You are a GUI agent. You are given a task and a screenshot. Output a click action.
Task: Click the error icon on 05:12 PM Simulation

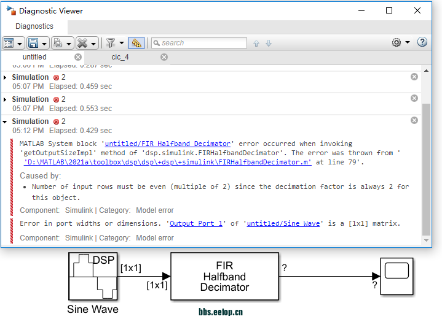[x=56, y=121]
